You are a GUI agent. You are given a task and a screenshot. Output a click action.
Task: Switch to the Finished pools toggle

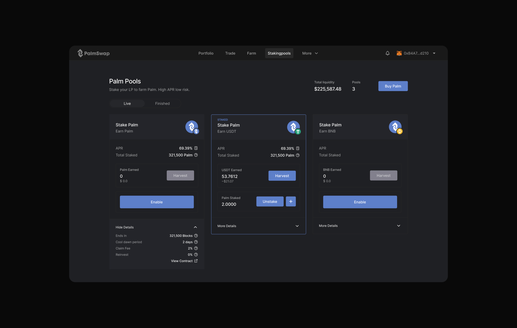click(162, 103)
